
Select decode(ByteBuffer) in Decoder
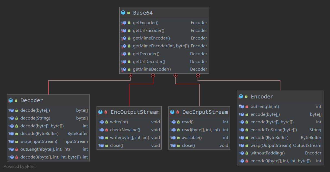(39, 134)
